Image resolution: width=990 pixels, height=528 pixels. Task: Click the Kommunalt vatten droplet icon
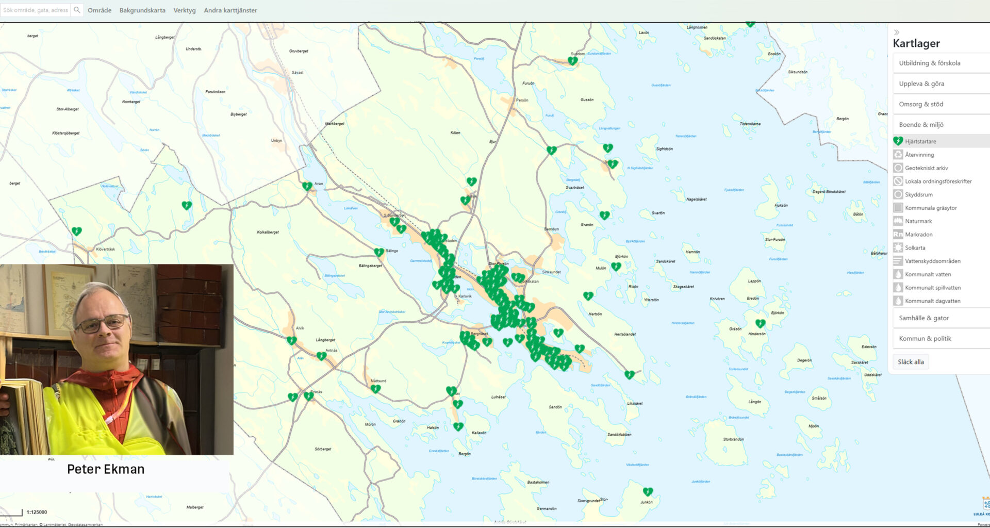click(x=899, y=274)
